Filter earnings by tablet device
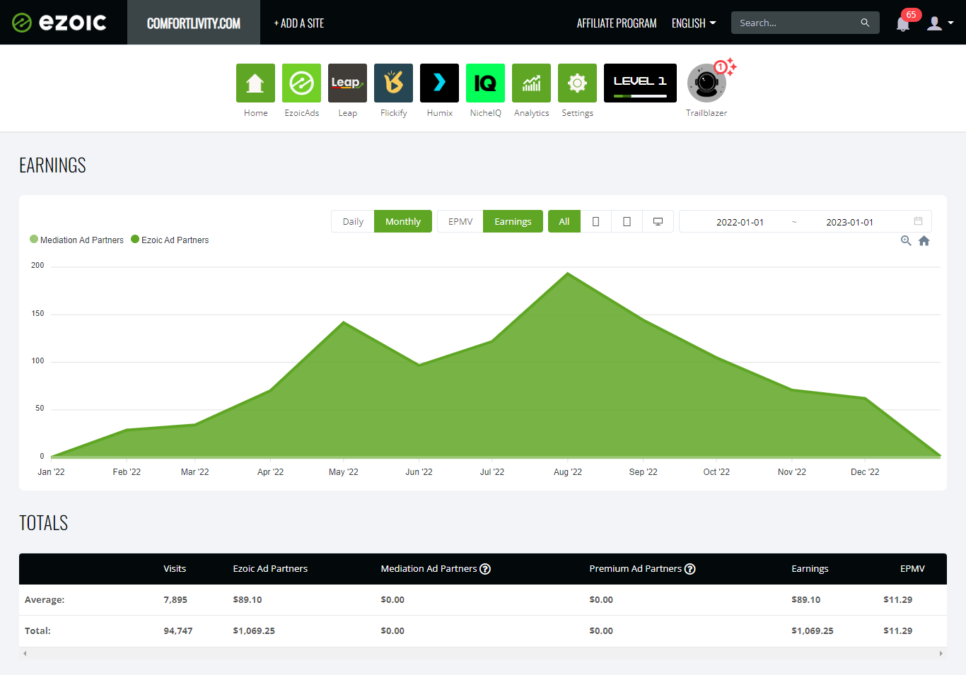This screenshot has height=675, width=966. 627,221
